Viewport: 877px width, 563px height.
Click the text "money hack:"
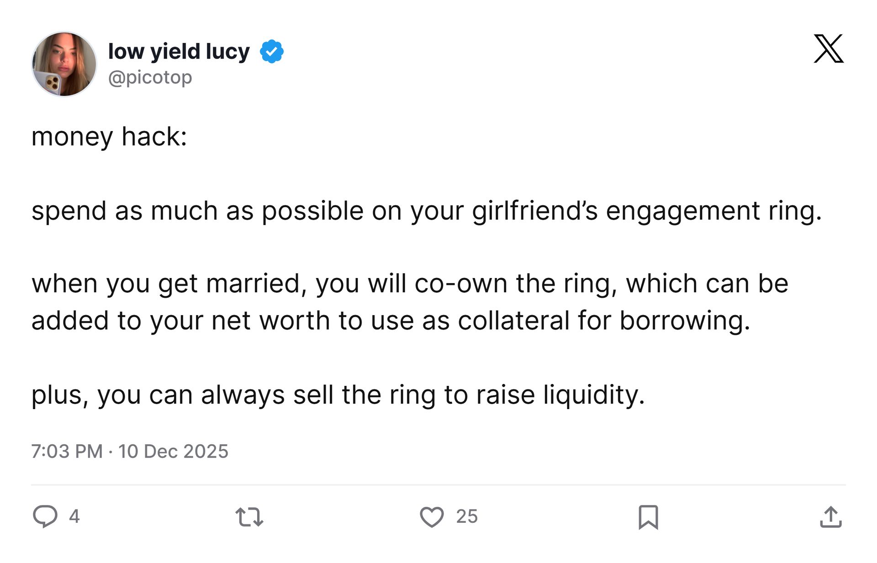pyautogui.click(x=109, y=137)
